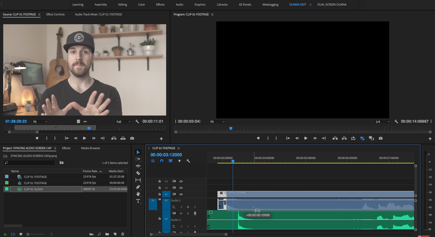The image size is (435, 237).
Task: Select the Slip tool
Action: 138,180
